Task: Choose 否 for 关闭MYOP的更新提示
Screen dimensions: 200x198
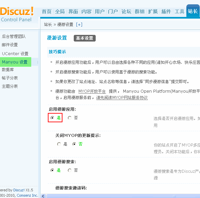Action: pos(74,144)
